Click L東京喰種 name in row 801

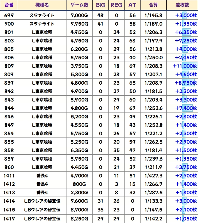(42, 32)
